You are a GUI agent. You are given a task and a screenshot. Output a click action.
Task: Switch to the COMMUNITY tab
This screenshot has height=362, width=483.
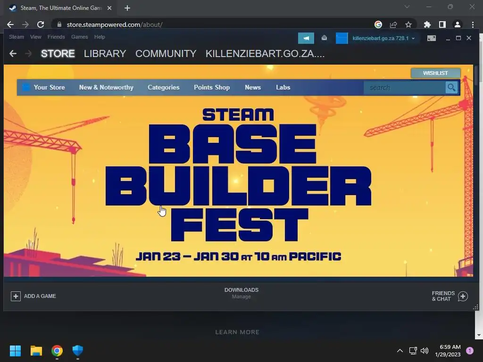click(166, 54)
